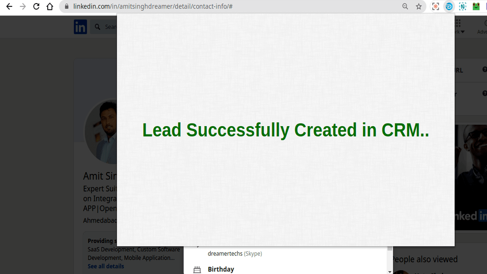Select the LinkedIn URL in address bar
Viewport: 487px width, 274px height.
[153, 6]
